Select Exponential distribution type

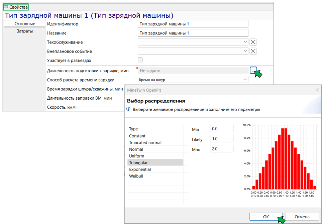[155, 169]
